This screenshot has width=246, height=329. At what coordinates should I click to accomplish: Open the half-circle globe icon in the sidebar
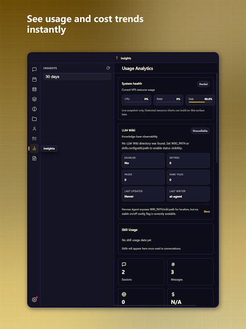(x=34, y=109)
